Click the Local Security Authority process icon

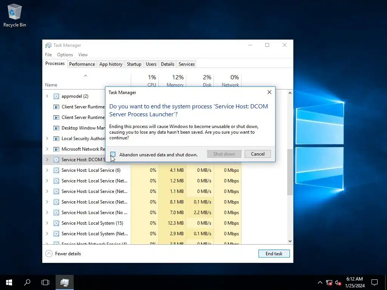(x=56, y=139)
